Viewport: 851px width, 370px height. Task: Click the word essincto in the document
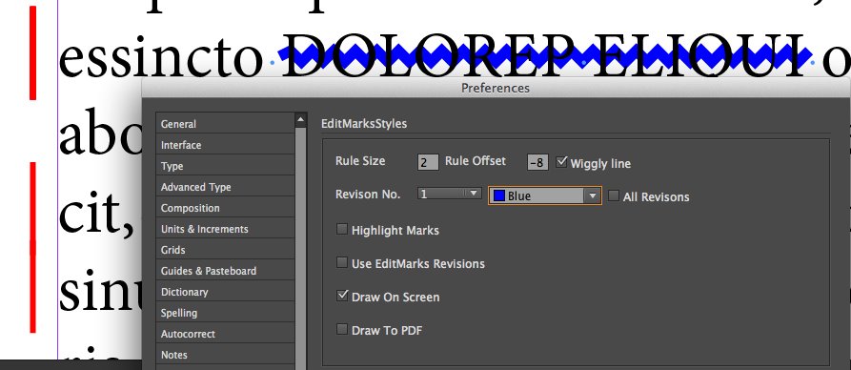click(161, 57)
